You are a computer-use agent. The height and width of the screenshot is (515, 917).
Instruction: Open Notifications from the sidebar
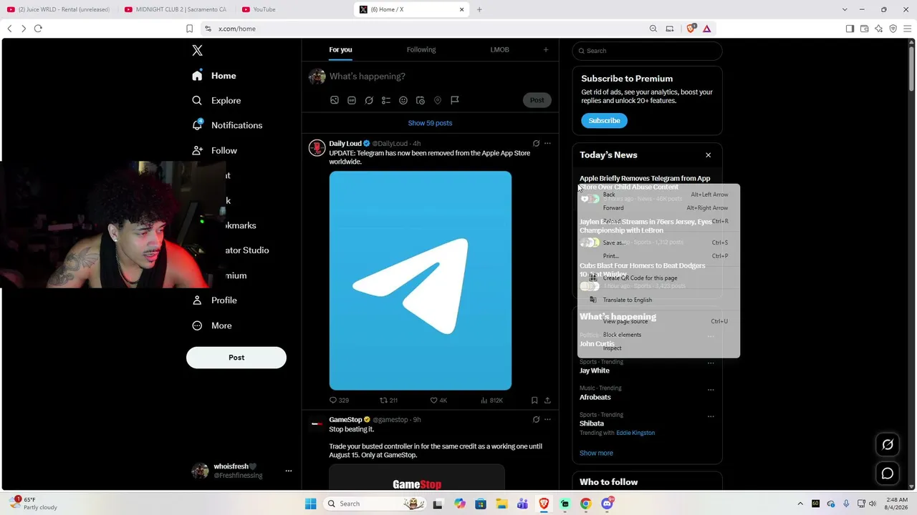227,125
